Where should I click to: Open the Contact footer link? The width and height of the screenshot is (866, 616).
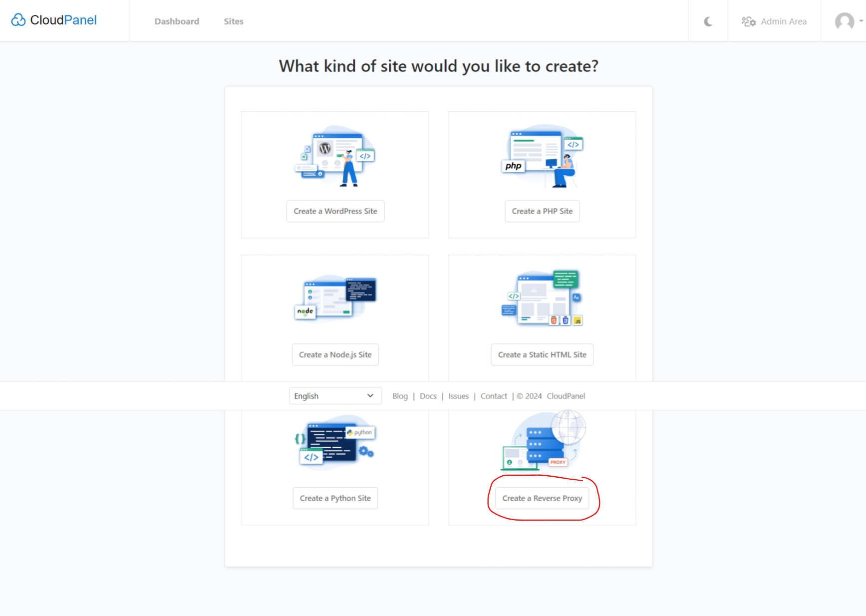pos(494,396)
